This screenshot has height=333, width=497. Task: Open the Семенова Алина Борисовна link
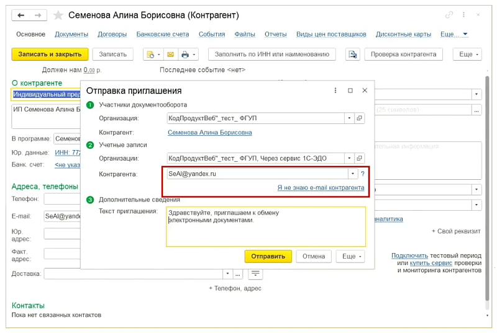(x=210, y=133)
